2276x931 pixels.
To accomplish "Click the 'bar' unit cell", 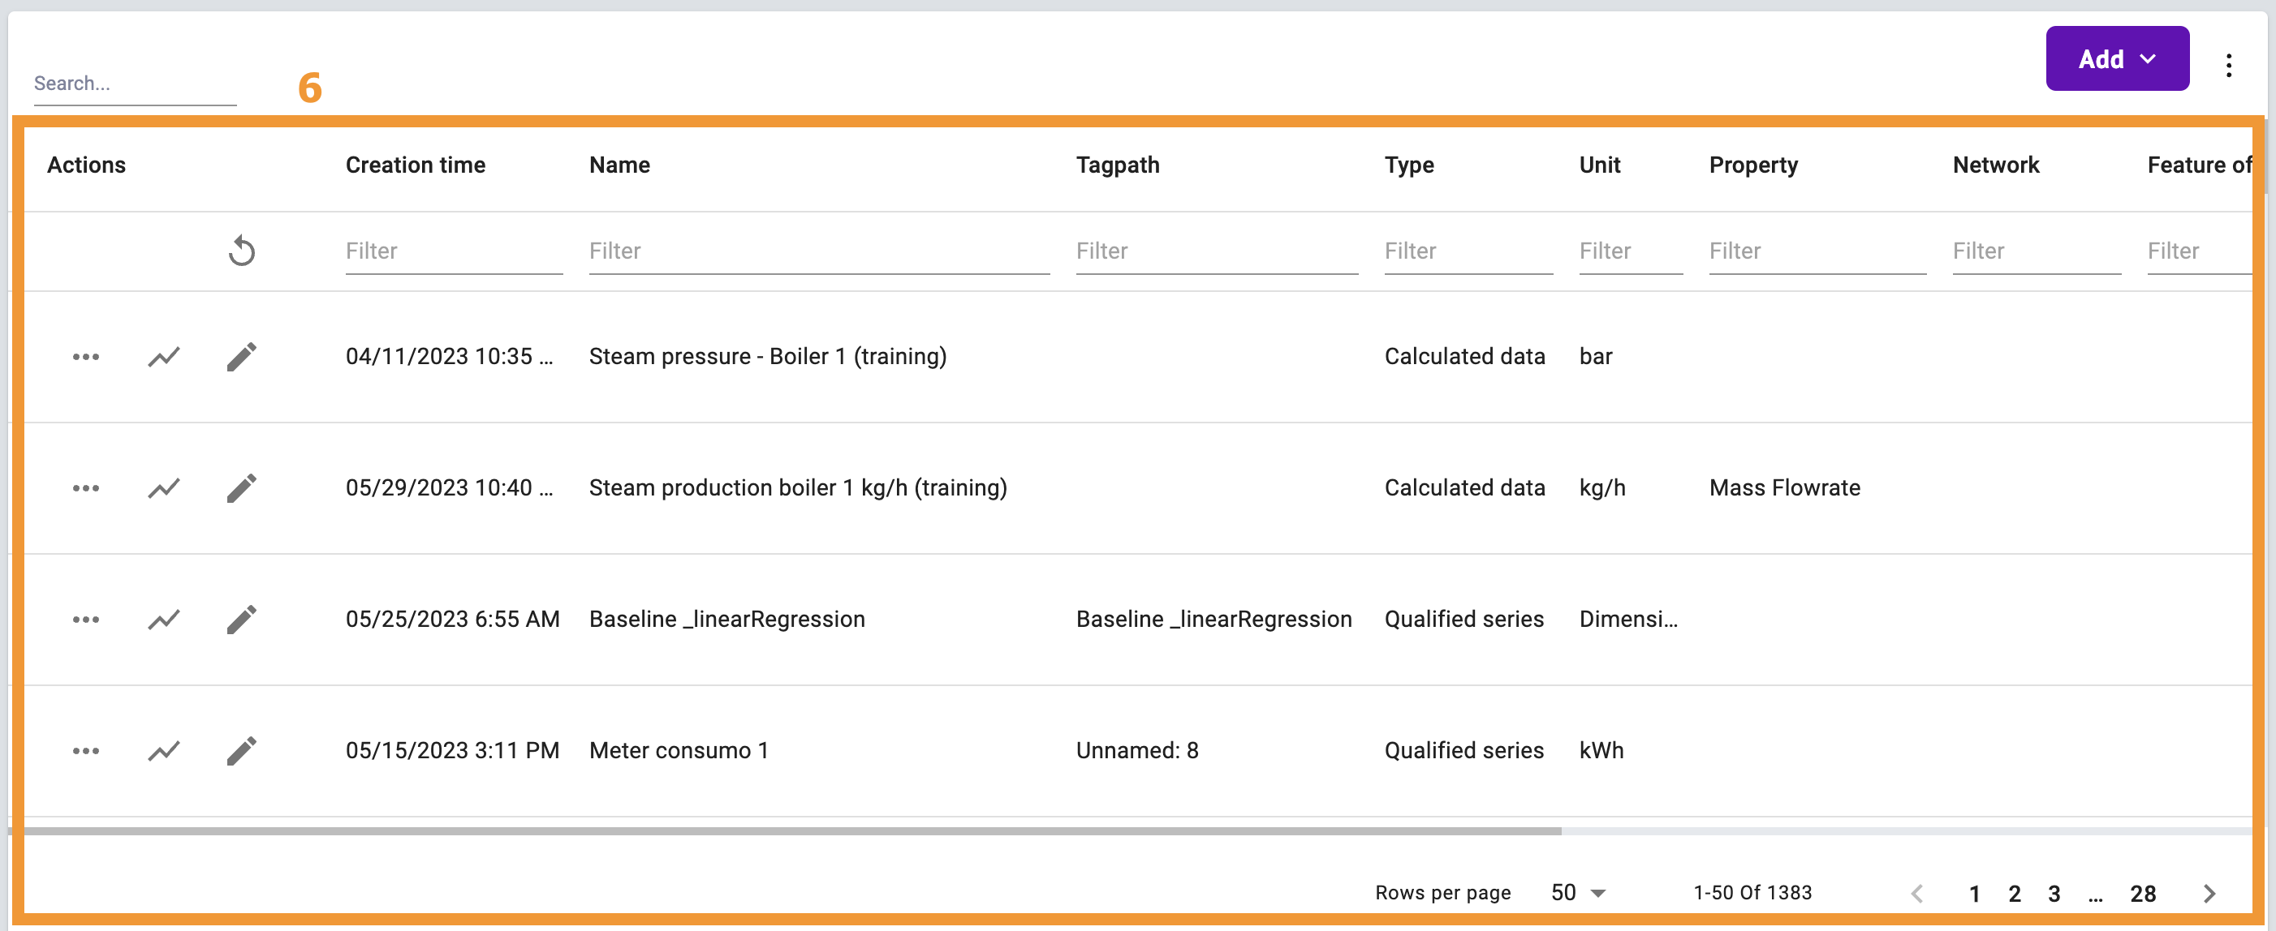I will [1595, 357].
